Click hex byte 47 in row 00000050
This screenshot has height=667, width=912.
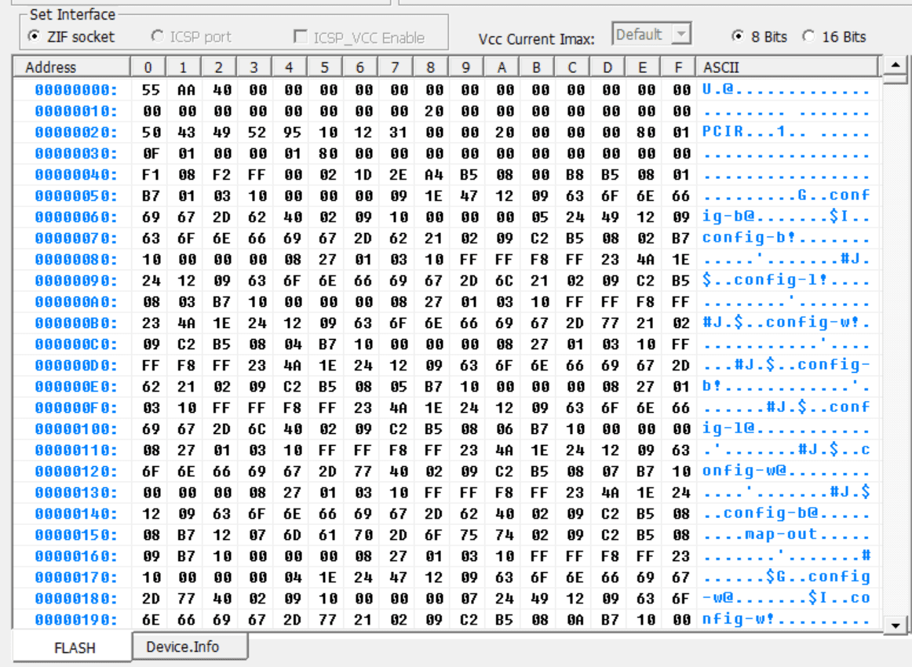[x=469, y=196]
